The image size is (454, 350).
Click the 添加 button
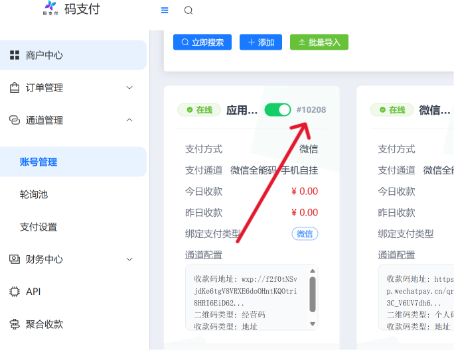click(x=261, y=42)
